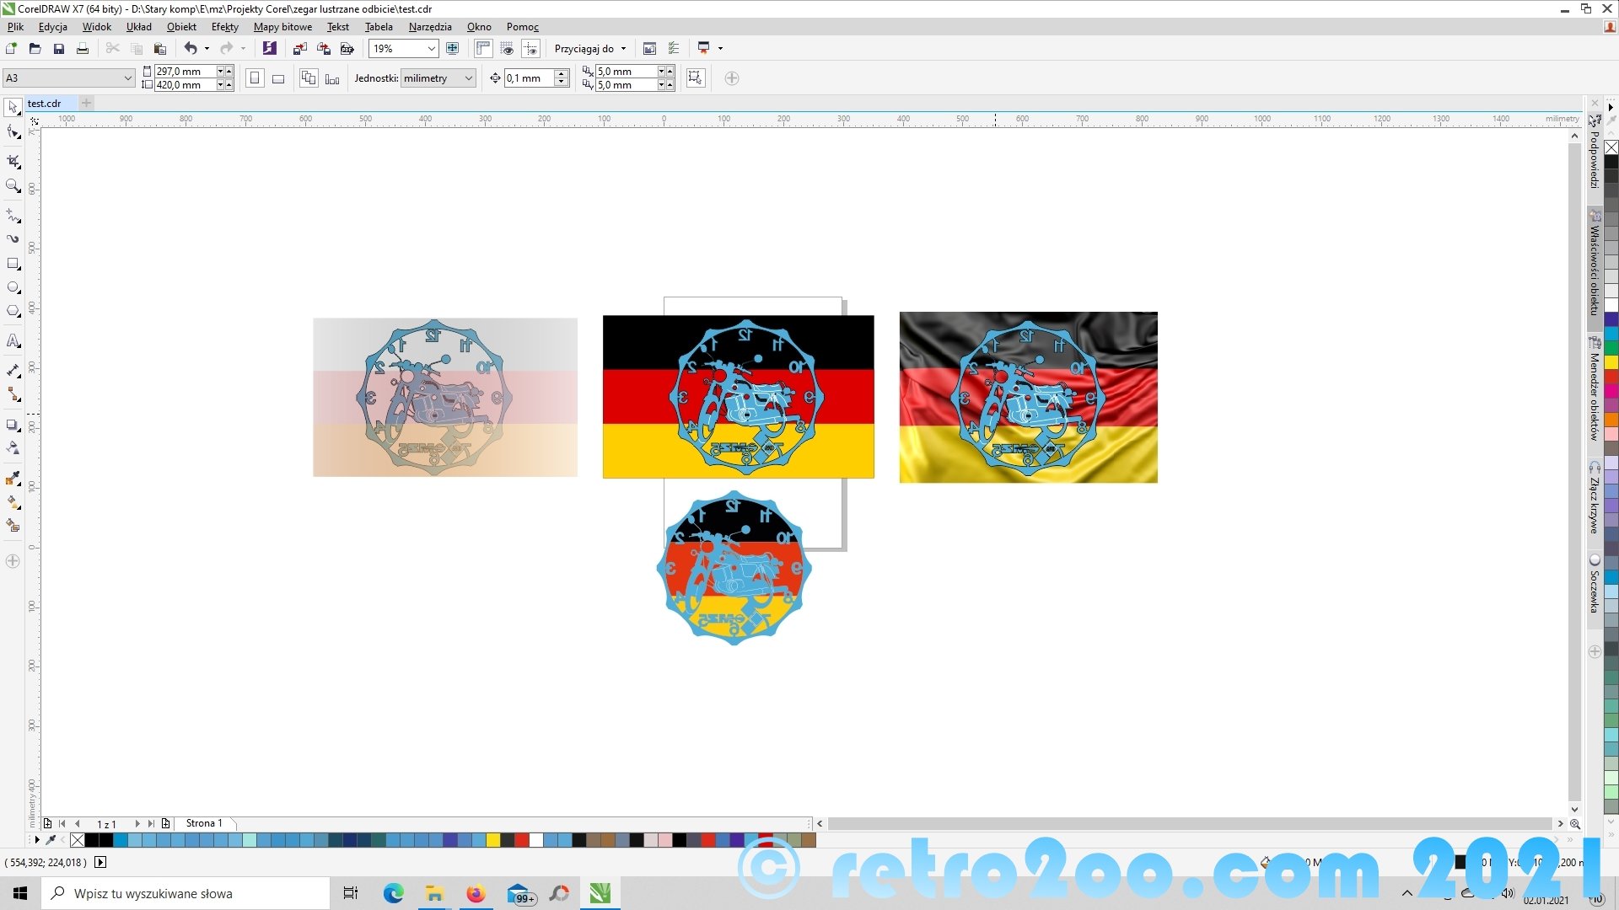Viewport: 1619px width, 910px height.
Task: Toggle show rulers button
Action: tap(483, 49)
